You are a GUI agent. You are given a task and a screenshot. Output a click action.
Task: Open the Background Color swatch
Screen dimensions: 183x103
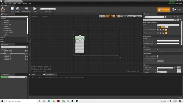tap(168, 43)
